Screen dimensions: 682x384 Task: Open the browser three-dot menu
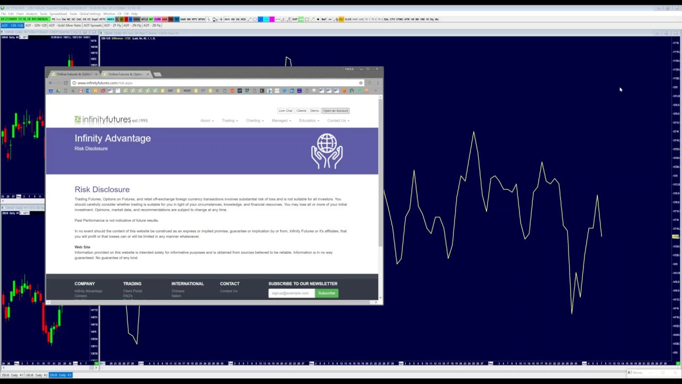point(378,83)
